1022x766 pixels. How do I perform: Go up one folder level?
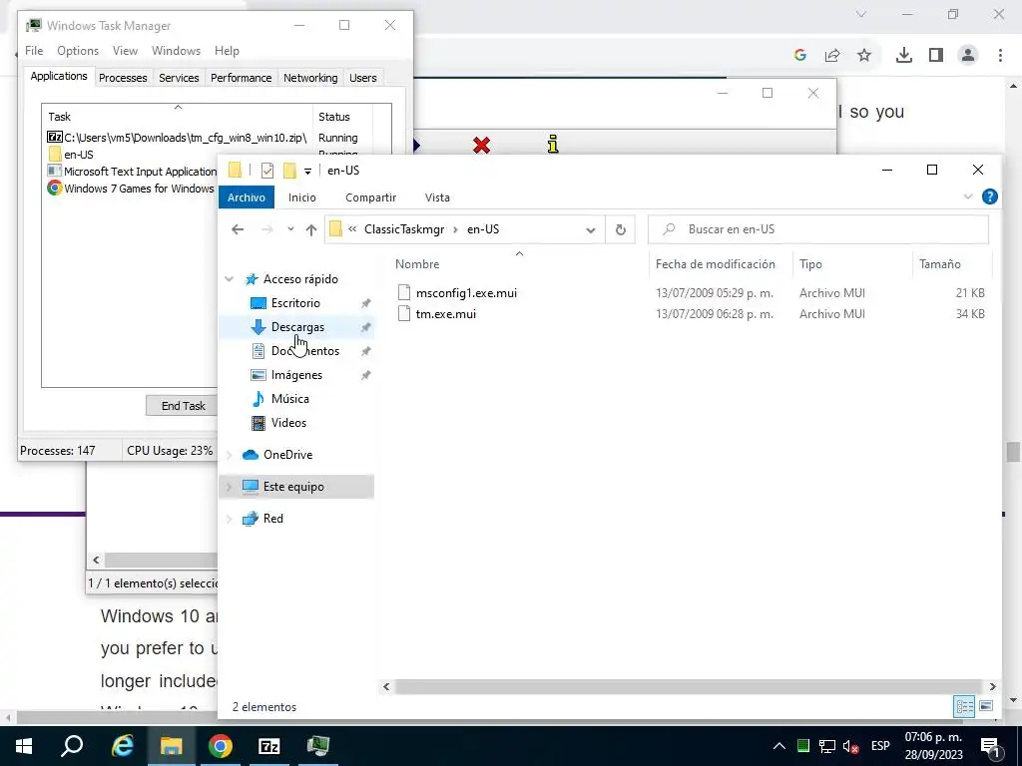tap(311, 229)
